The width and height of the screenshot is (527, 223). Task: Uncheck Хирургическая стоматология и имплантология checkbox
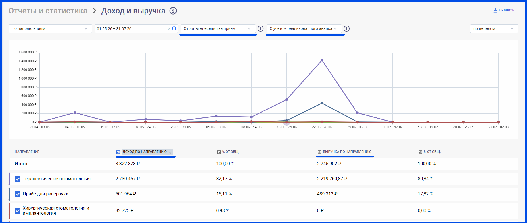click(18, 211)
